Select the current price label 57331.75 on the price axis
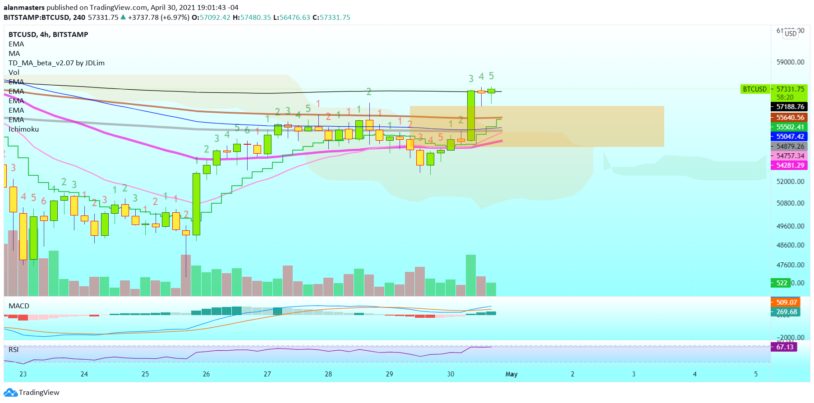This screenshot has width=814, height=403. (x=789, y=89)
